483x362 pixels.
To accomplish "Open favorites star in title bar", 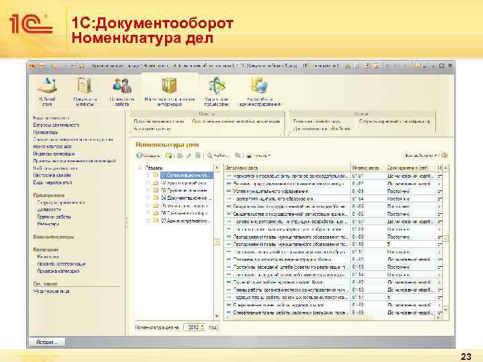I will click(x=81, y=66).
